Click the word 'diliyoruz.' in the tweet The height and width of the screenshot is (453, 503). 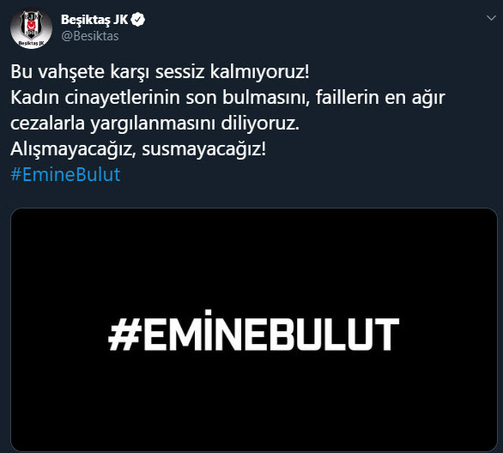(260, 124)
